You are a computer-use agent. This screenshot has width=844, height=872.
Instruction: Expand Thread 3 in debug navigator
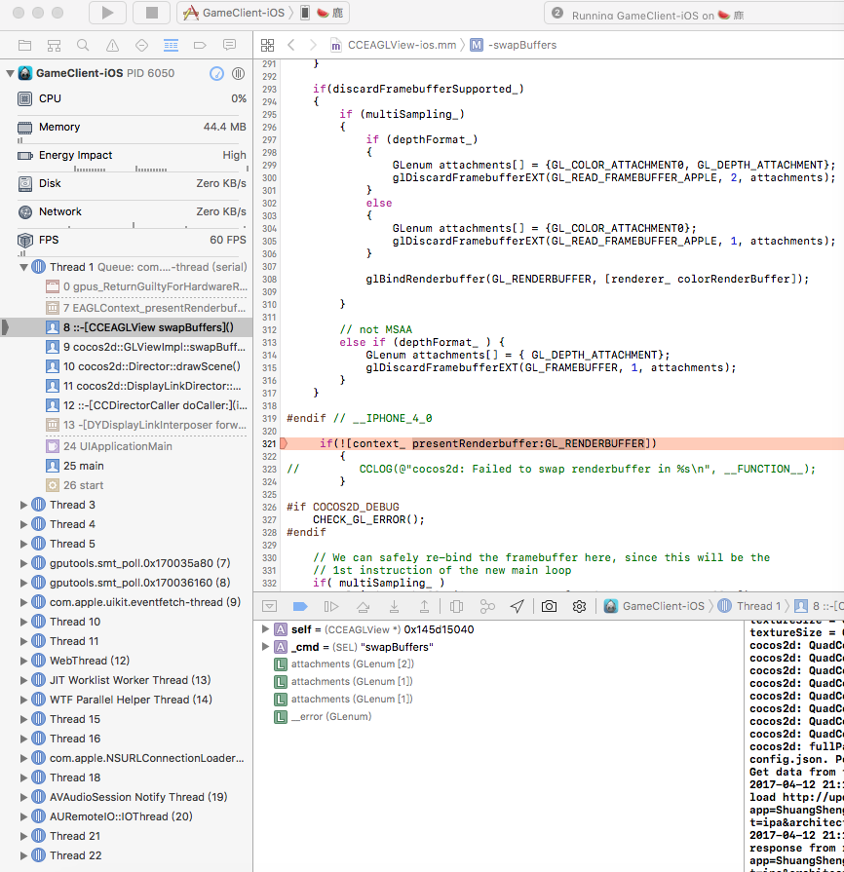[24, 505]
